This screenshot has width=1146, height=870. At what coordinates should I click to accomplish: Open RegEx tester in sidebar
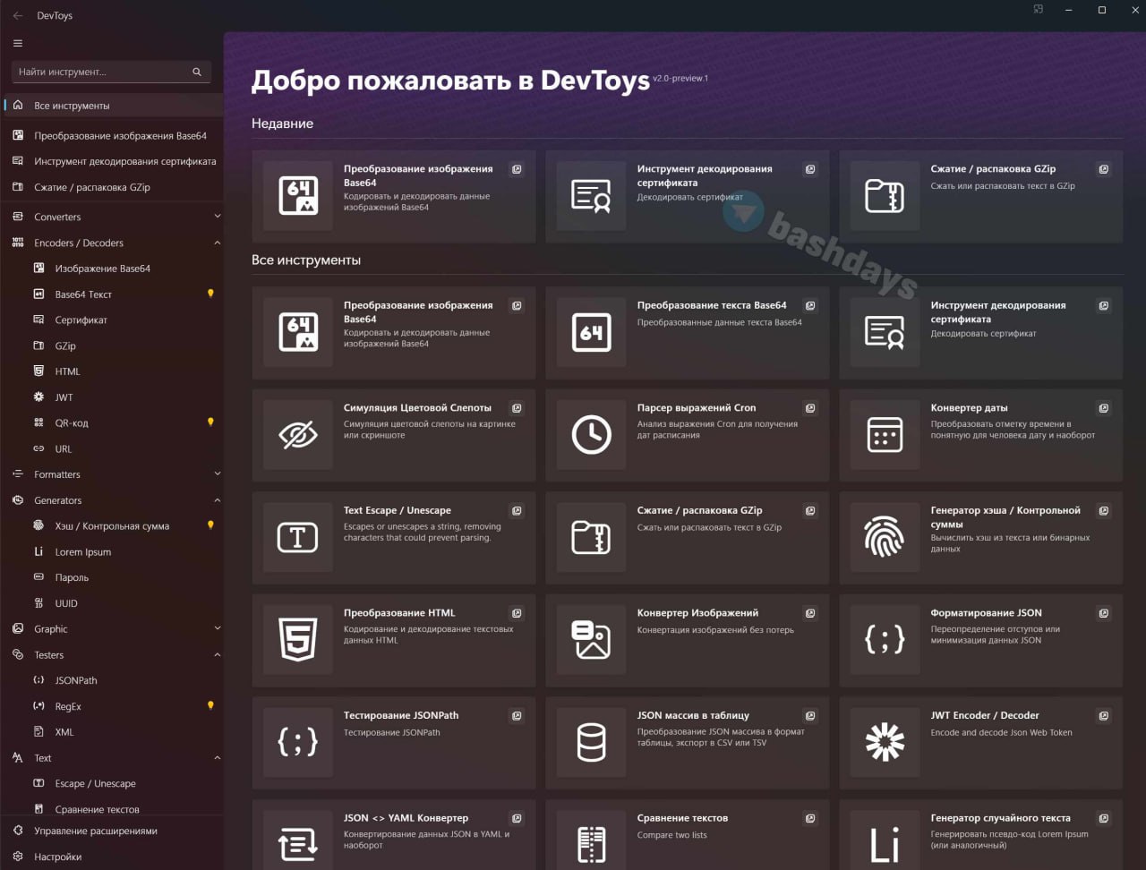point(114,707)
